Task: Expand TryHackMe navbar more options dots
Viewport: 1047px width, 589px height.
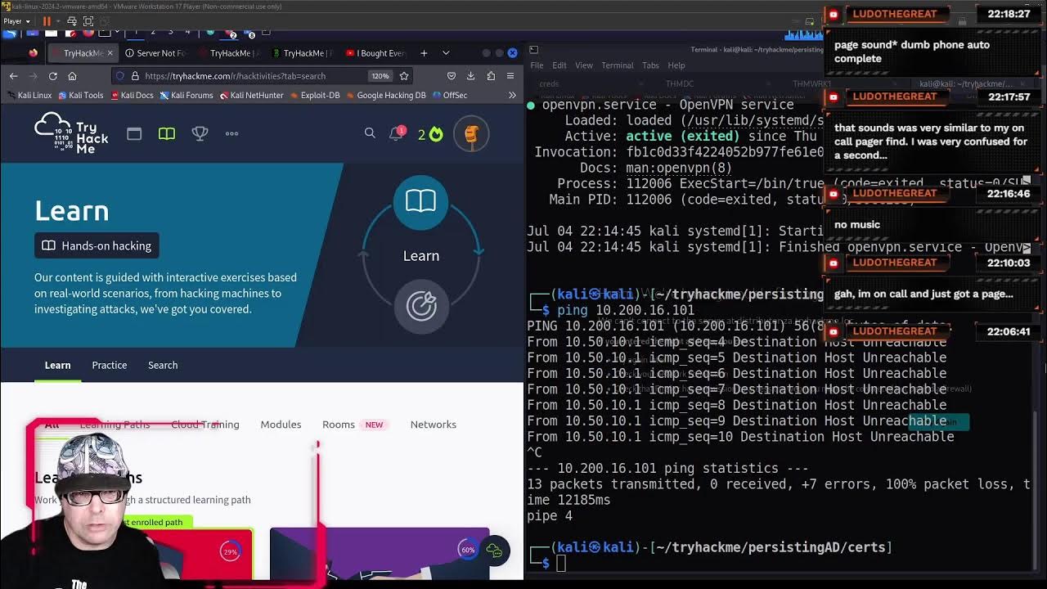Action: click(231, 133)
